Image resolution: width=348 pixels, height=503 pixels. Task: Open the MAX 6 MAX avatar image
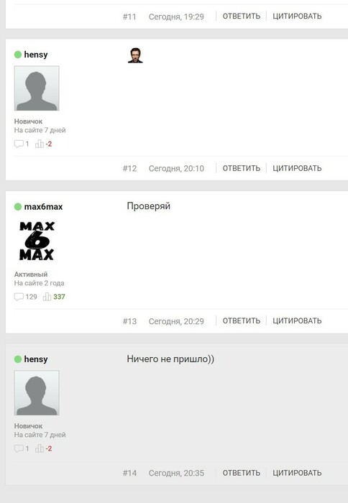(37, 241)
